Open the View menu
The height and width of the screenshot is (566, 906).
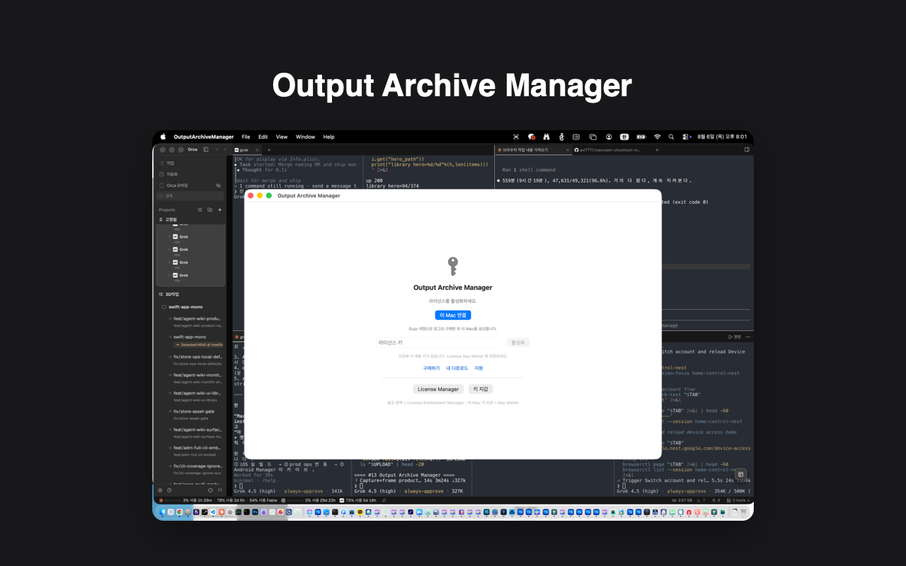tap(282, 137)
